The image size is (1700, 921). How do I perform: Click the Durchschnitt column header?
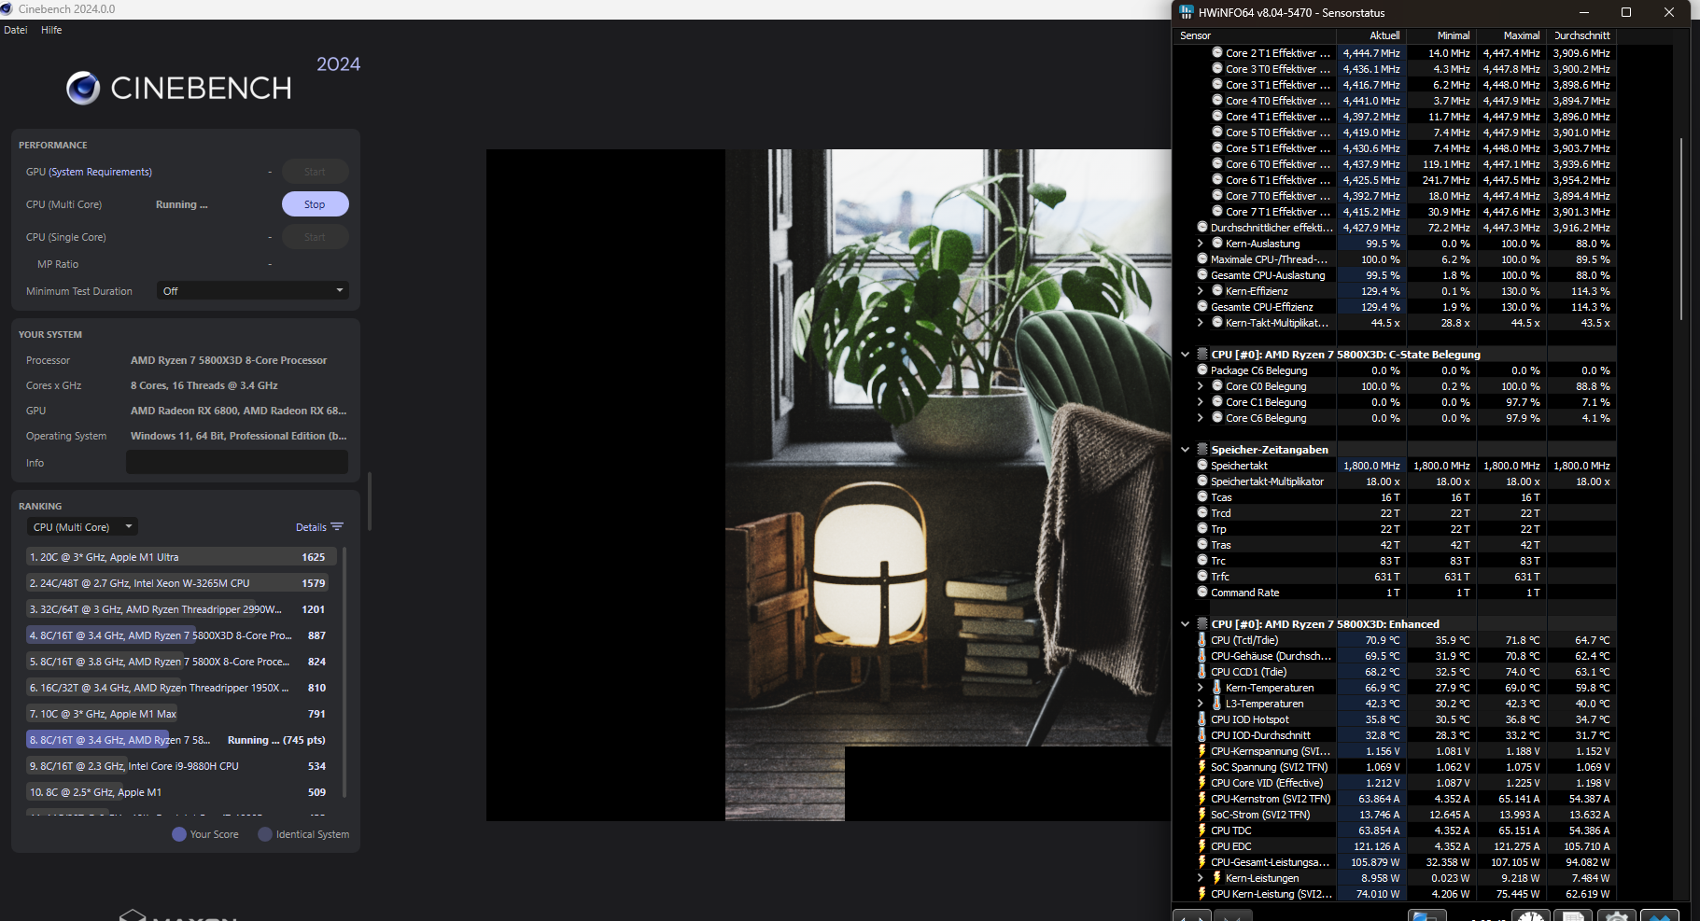click(1581, 35)
